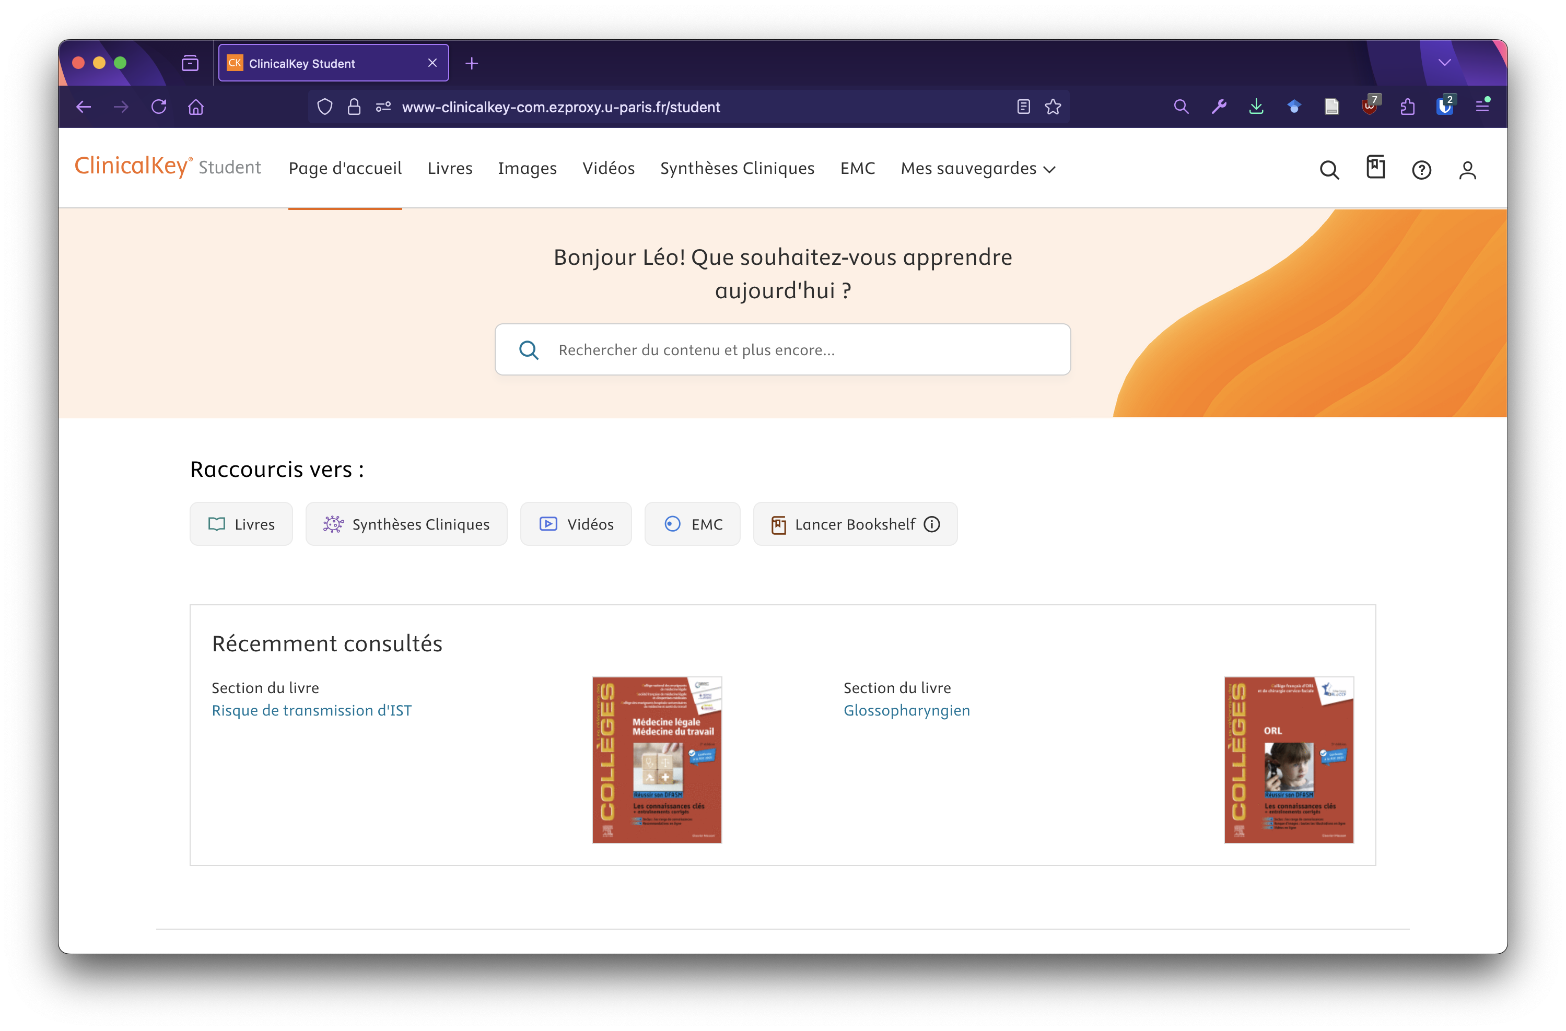Viewport: 1566px width, 1031px height.
Task: Click the blue diamond extension icon
Action: click(x=1293, y=107)
